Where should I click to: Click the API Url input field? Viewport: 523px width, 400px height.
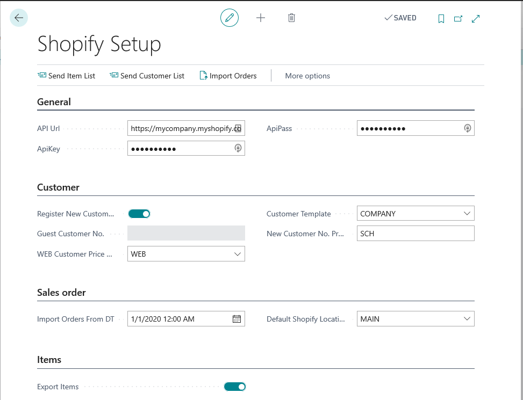coord(181,128)
